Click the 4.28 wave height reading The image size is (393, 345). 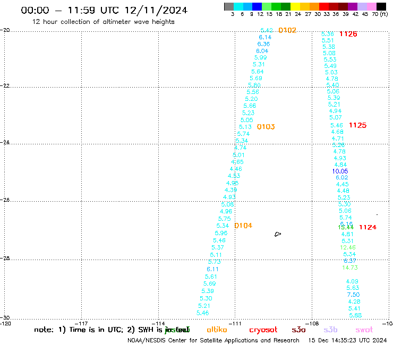pos(354,301)
